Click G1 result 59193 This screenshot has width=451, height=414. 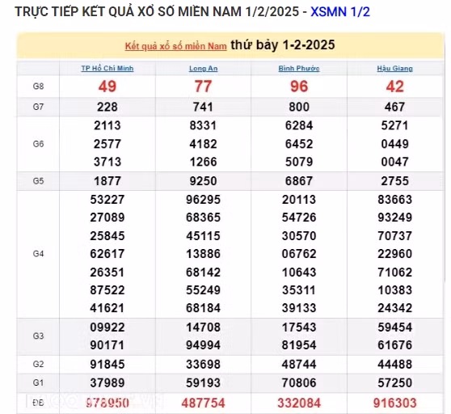click(x=204, y=383)
